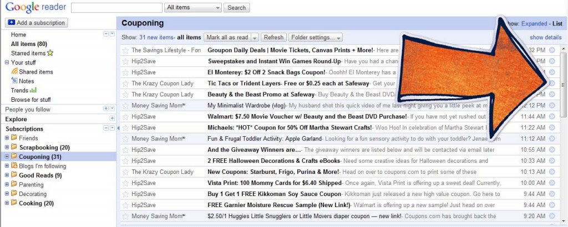Open the Mark all as read dropdown arrow
568x227 pixels.
[x=255, y=37]
